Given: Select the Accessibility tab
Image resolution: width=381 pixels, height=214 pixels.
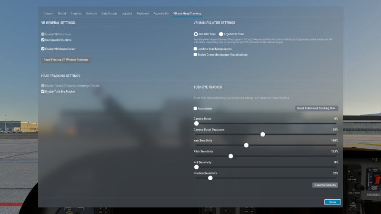Looking at the screenshot, I should 161,13.
